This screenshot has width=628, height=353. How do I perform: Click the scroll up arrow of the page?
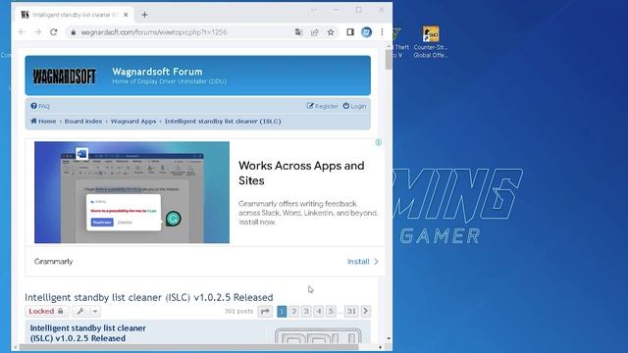point(389,46)
